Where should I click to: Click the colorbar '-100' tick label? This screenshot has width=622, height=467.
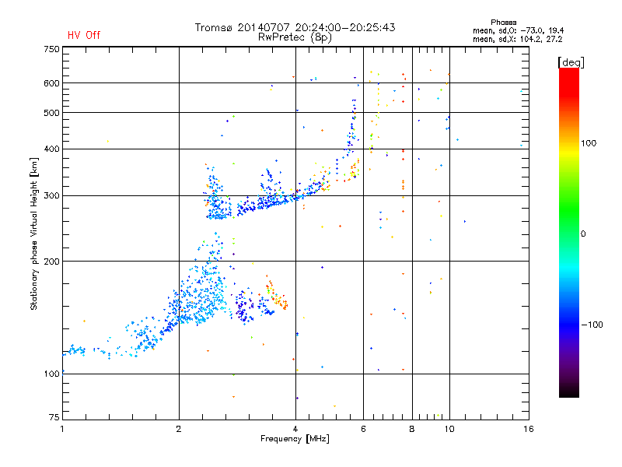pyautogui.click(x=592, y=325)
